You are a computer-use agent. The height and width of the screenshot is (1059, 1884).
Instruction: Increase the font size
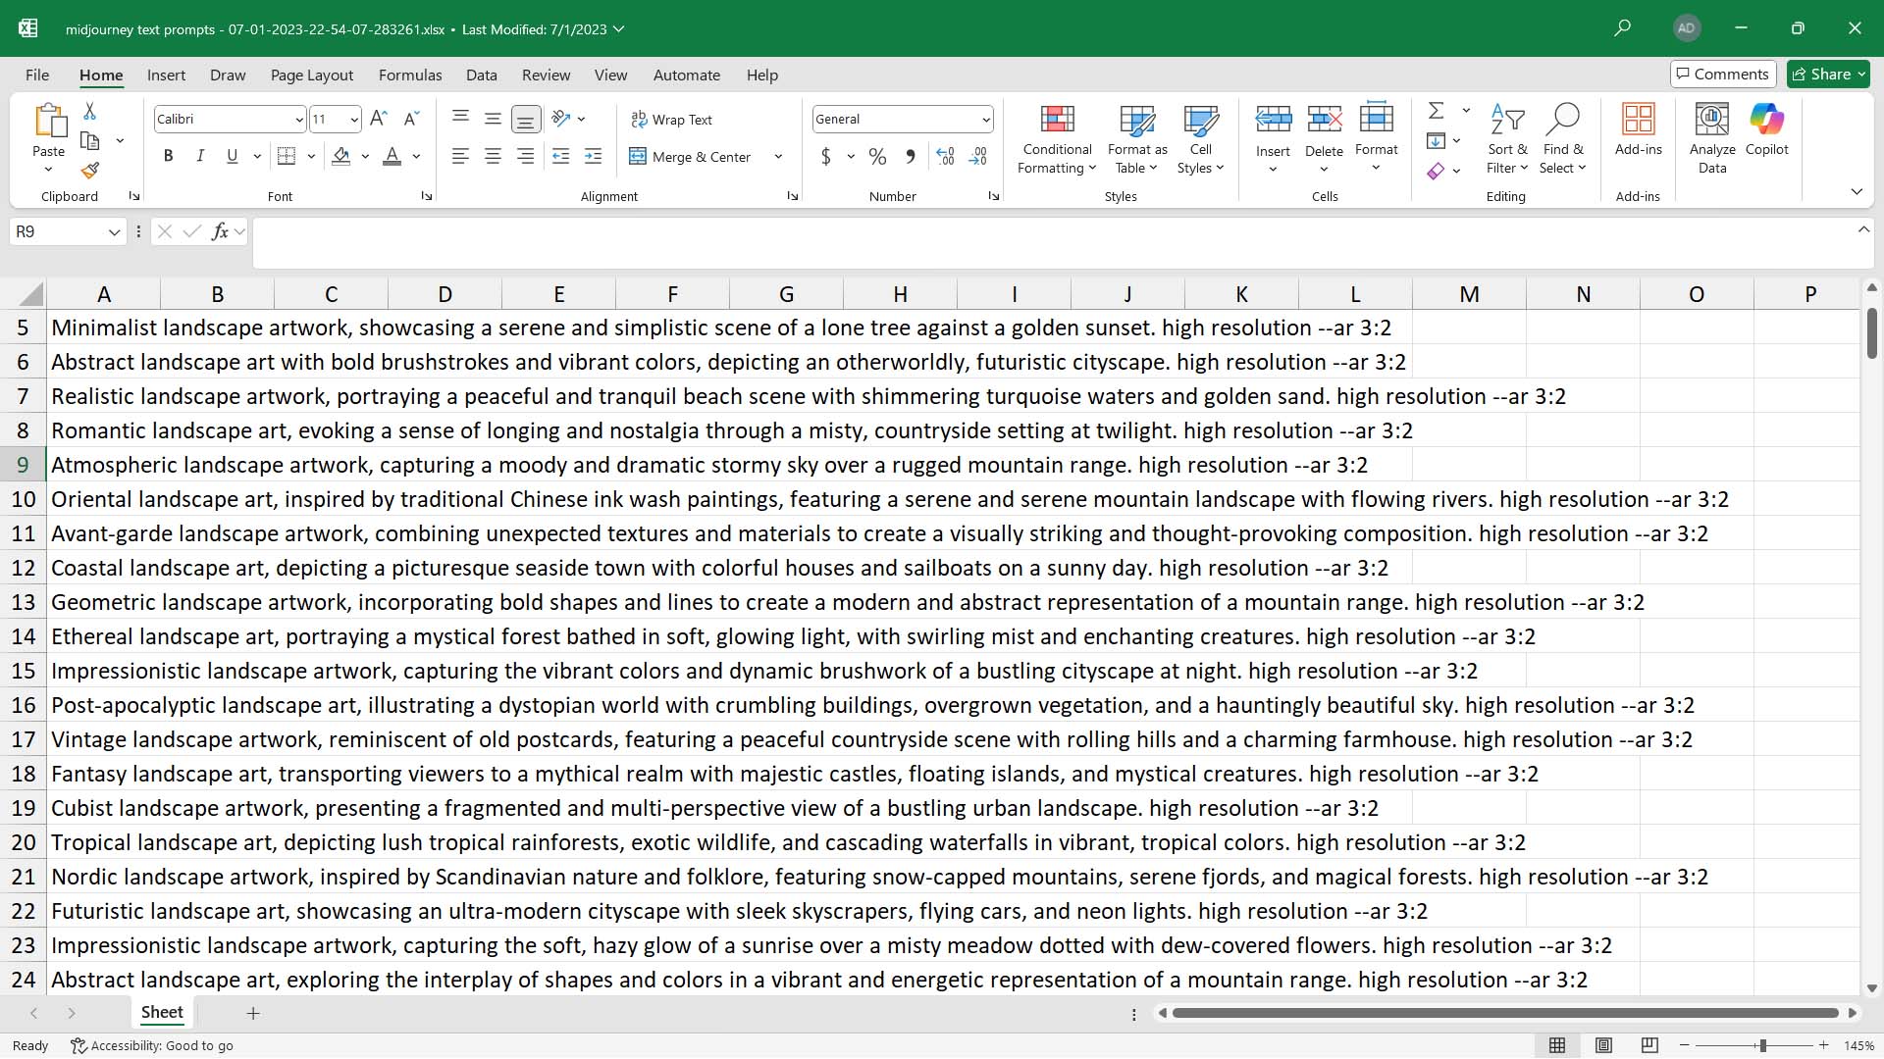(378, 118)
